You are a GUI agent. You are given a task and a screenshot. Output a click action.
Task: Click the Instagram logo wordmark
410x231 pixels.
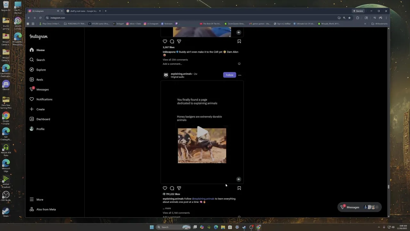(38, 37)
